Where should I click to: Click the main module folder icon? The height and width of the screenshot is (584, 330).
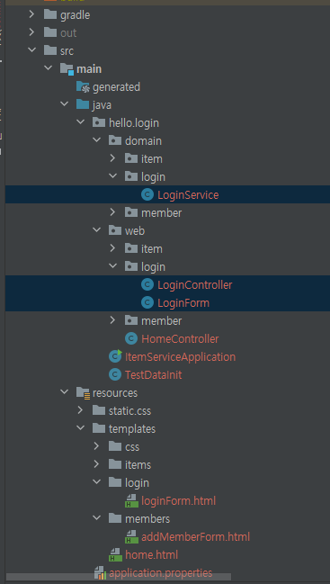click(67, 68)
